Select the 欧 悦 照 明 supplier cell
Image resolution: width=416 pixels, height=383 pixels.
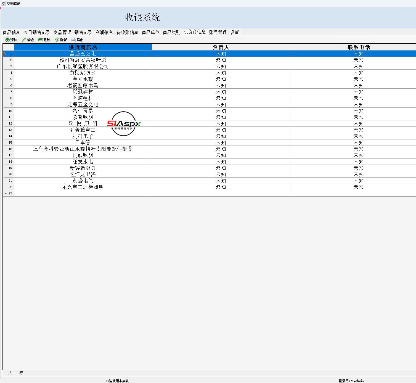tap(83, 123)
